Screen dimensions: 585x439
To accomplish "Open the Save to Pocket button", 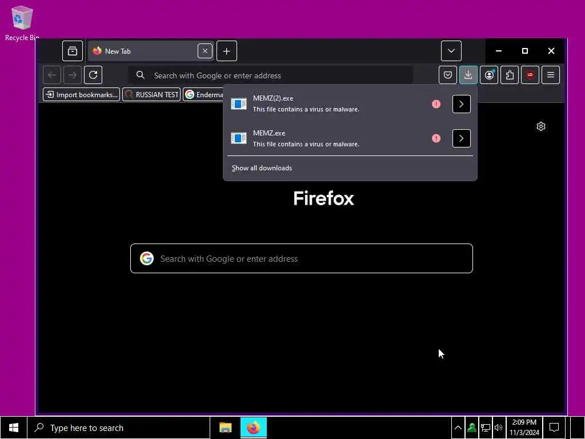I will click(448, 75).
